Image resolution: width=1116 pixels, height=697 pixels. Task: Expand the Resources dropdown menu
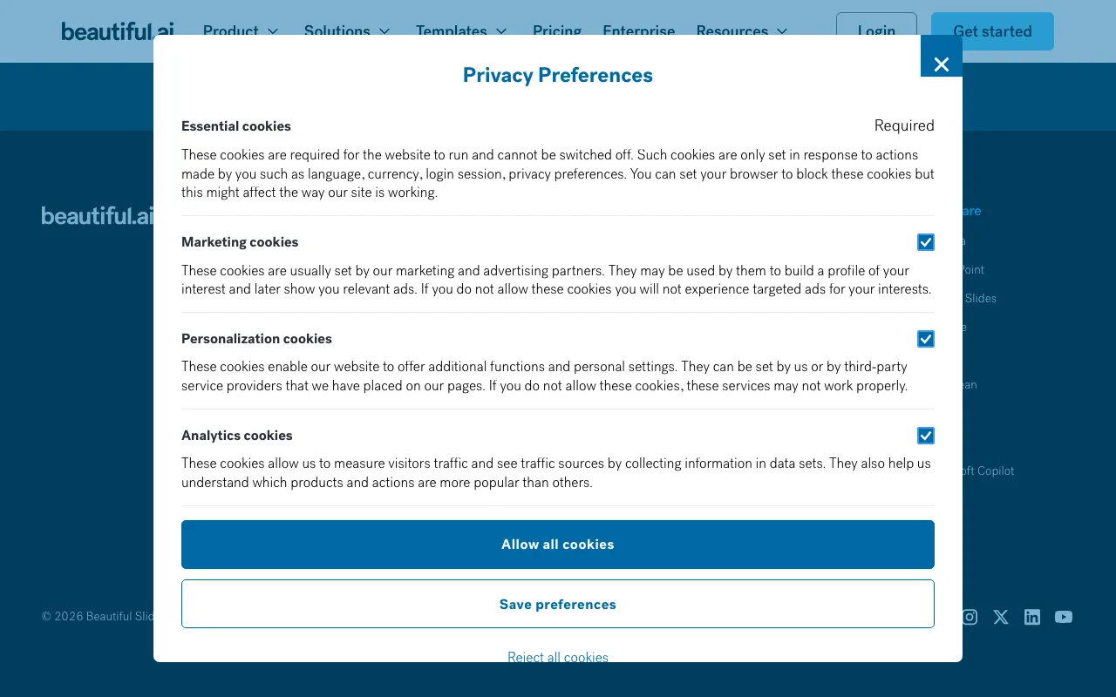[743, 31]
